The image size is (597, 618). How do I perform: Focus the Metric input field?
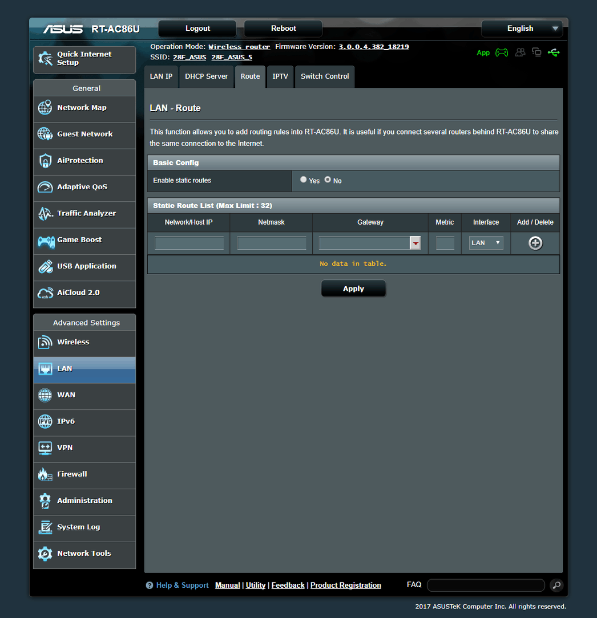(x=445, y=243)
